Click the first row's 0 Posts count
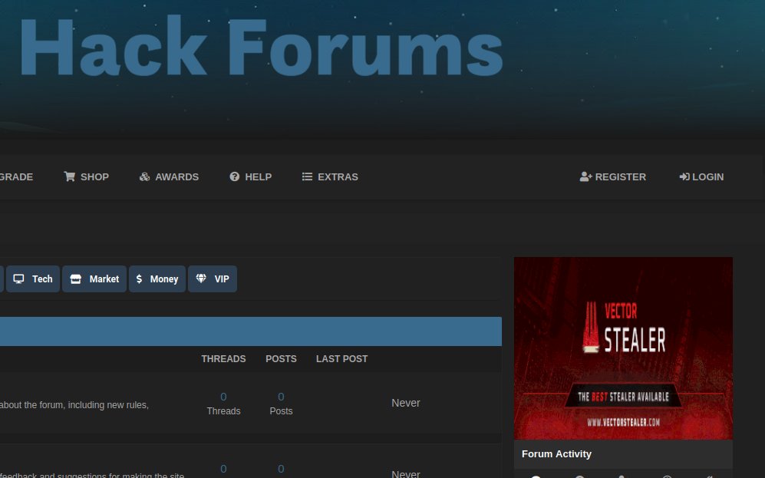The image size is (765, 478). (x=281, y=404)
